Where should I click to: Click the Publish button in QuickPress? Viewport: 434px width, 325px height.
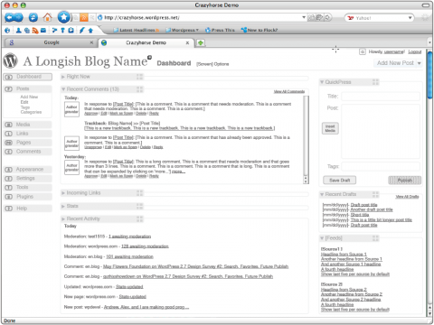[x=405, y=181]
